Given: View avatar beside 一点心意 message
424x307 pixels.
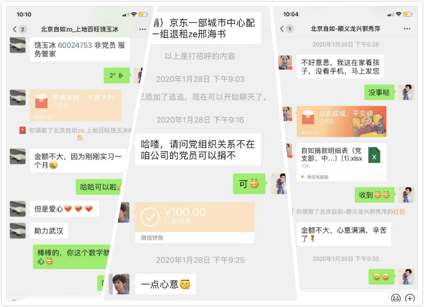Looking at the screenshot, I should pos(119,284).
